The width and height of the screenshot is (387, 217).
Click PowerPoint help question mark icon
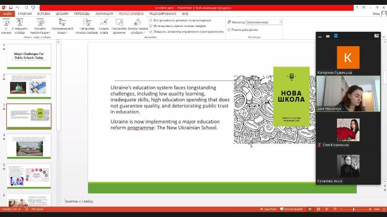coord(357,8)
